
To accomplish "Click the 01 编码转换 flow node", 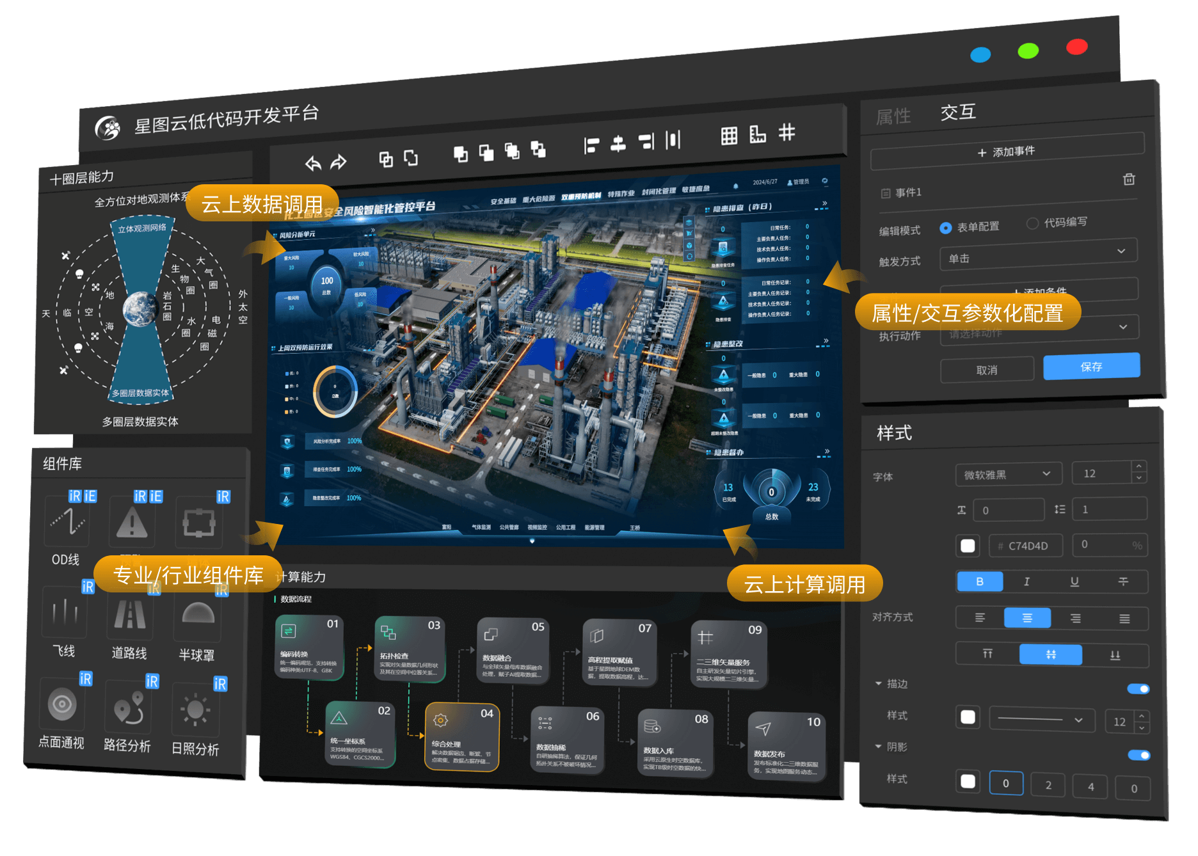I will [x=309, y=647].
